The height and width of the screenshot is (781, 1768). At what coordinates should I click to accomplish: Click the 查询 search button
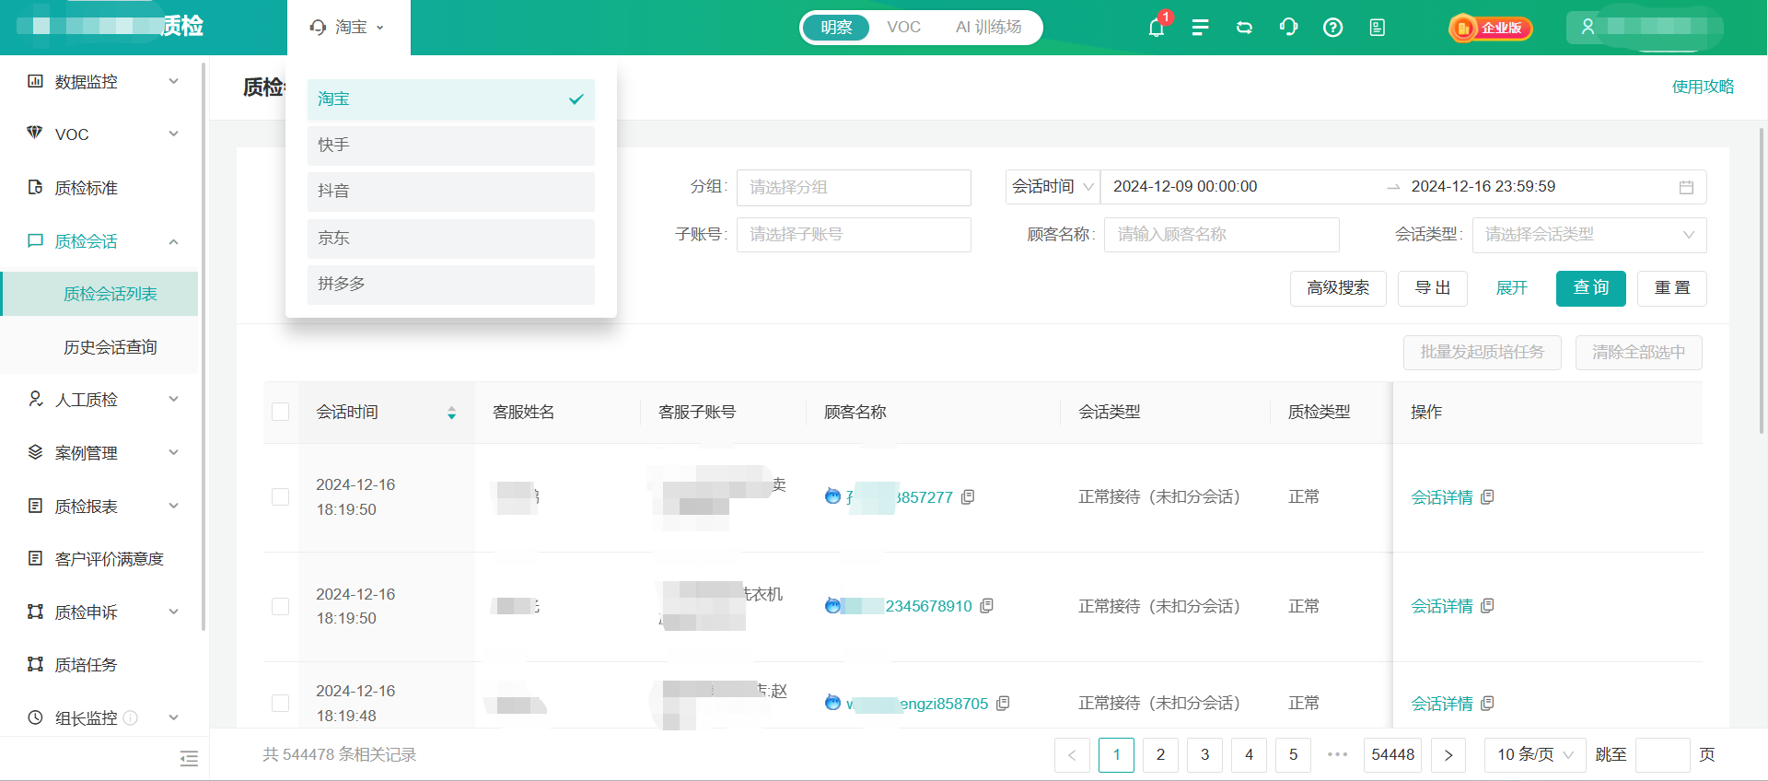pos(1591,288)
